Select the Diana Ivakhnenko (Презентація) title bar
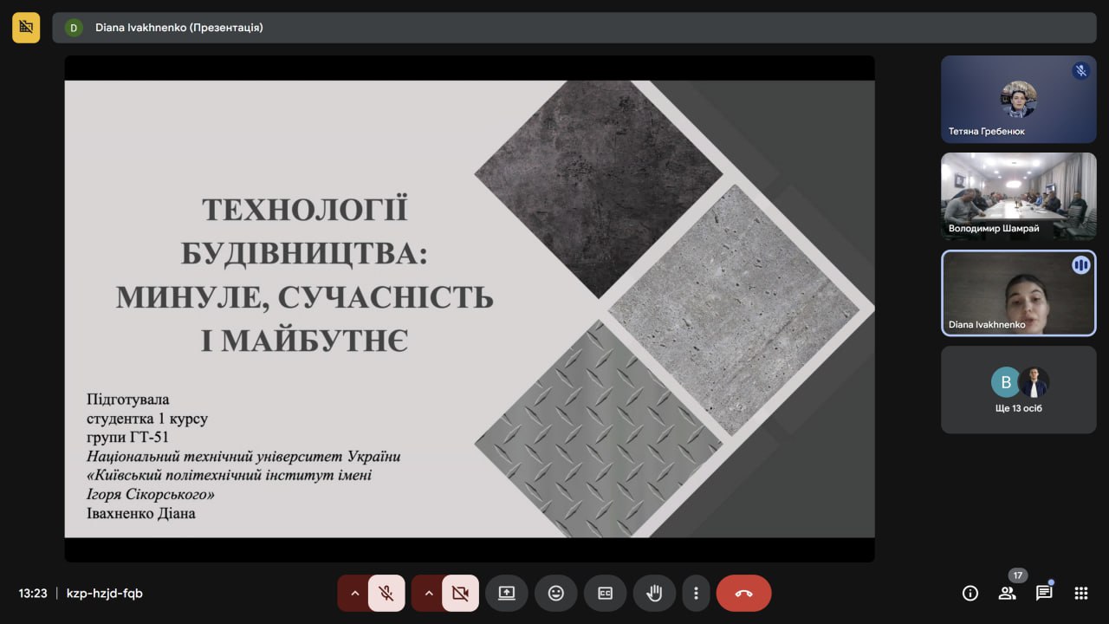This screenshot has height=624, width=1109. [x=572, y=28]
